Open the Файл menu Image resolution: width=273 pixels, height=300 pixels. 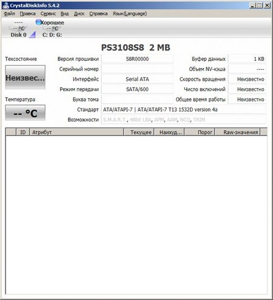pos(10,14)
